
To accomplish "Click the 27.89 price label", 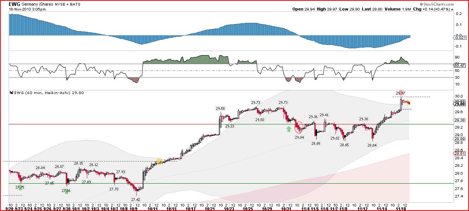I will (x=86, y=182).
